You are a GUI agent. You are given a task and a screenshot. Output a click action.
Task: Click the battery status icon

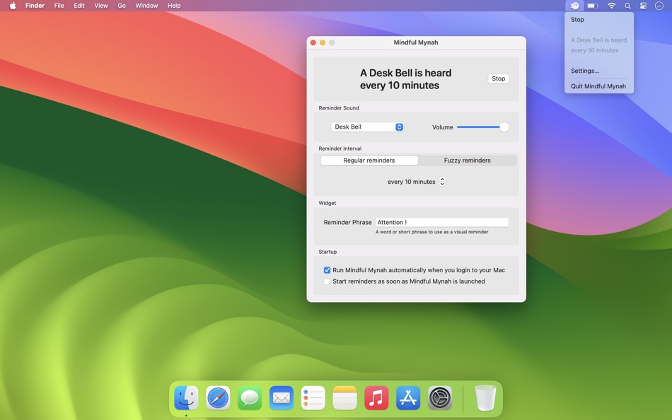click(x=593, y=6)
